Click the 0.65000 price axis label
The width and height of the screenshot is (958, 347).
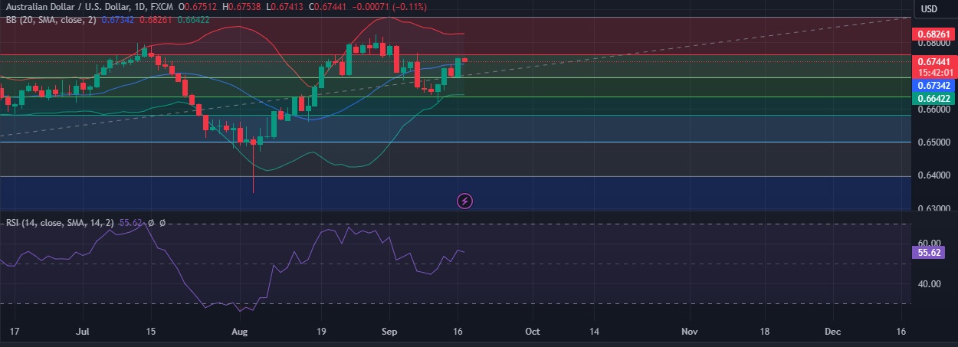pyautogui.click(x=933, y=143)
